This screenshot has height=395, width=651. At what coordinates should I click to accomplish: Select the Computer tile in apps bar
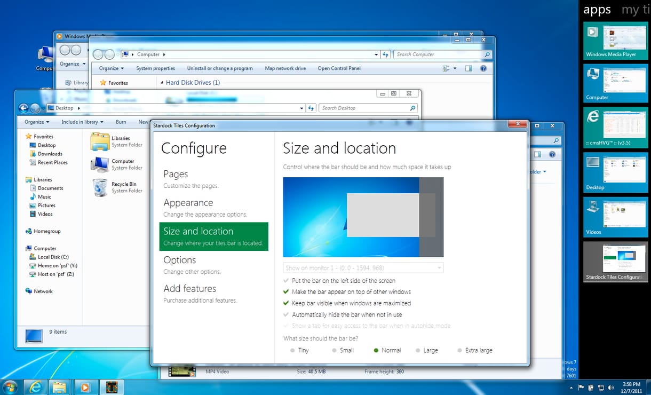click(x=615, y=84)
